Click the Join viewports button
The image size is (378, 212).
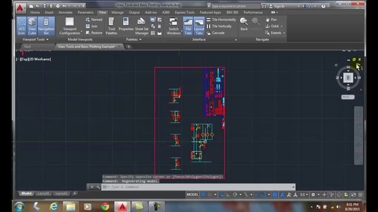92,26
